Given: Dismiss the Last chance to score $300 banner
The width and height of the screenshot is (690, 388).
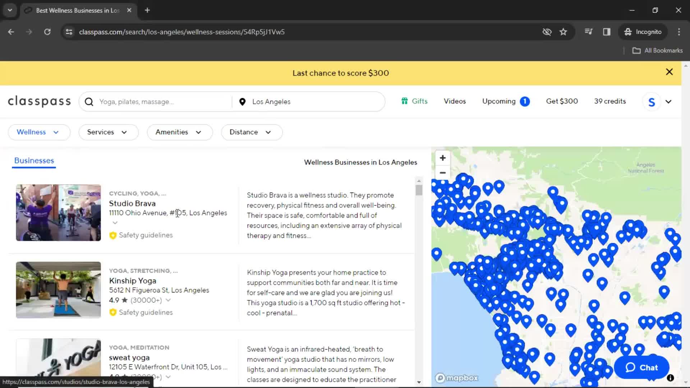Looking at the screenshot, I should 669,72.
